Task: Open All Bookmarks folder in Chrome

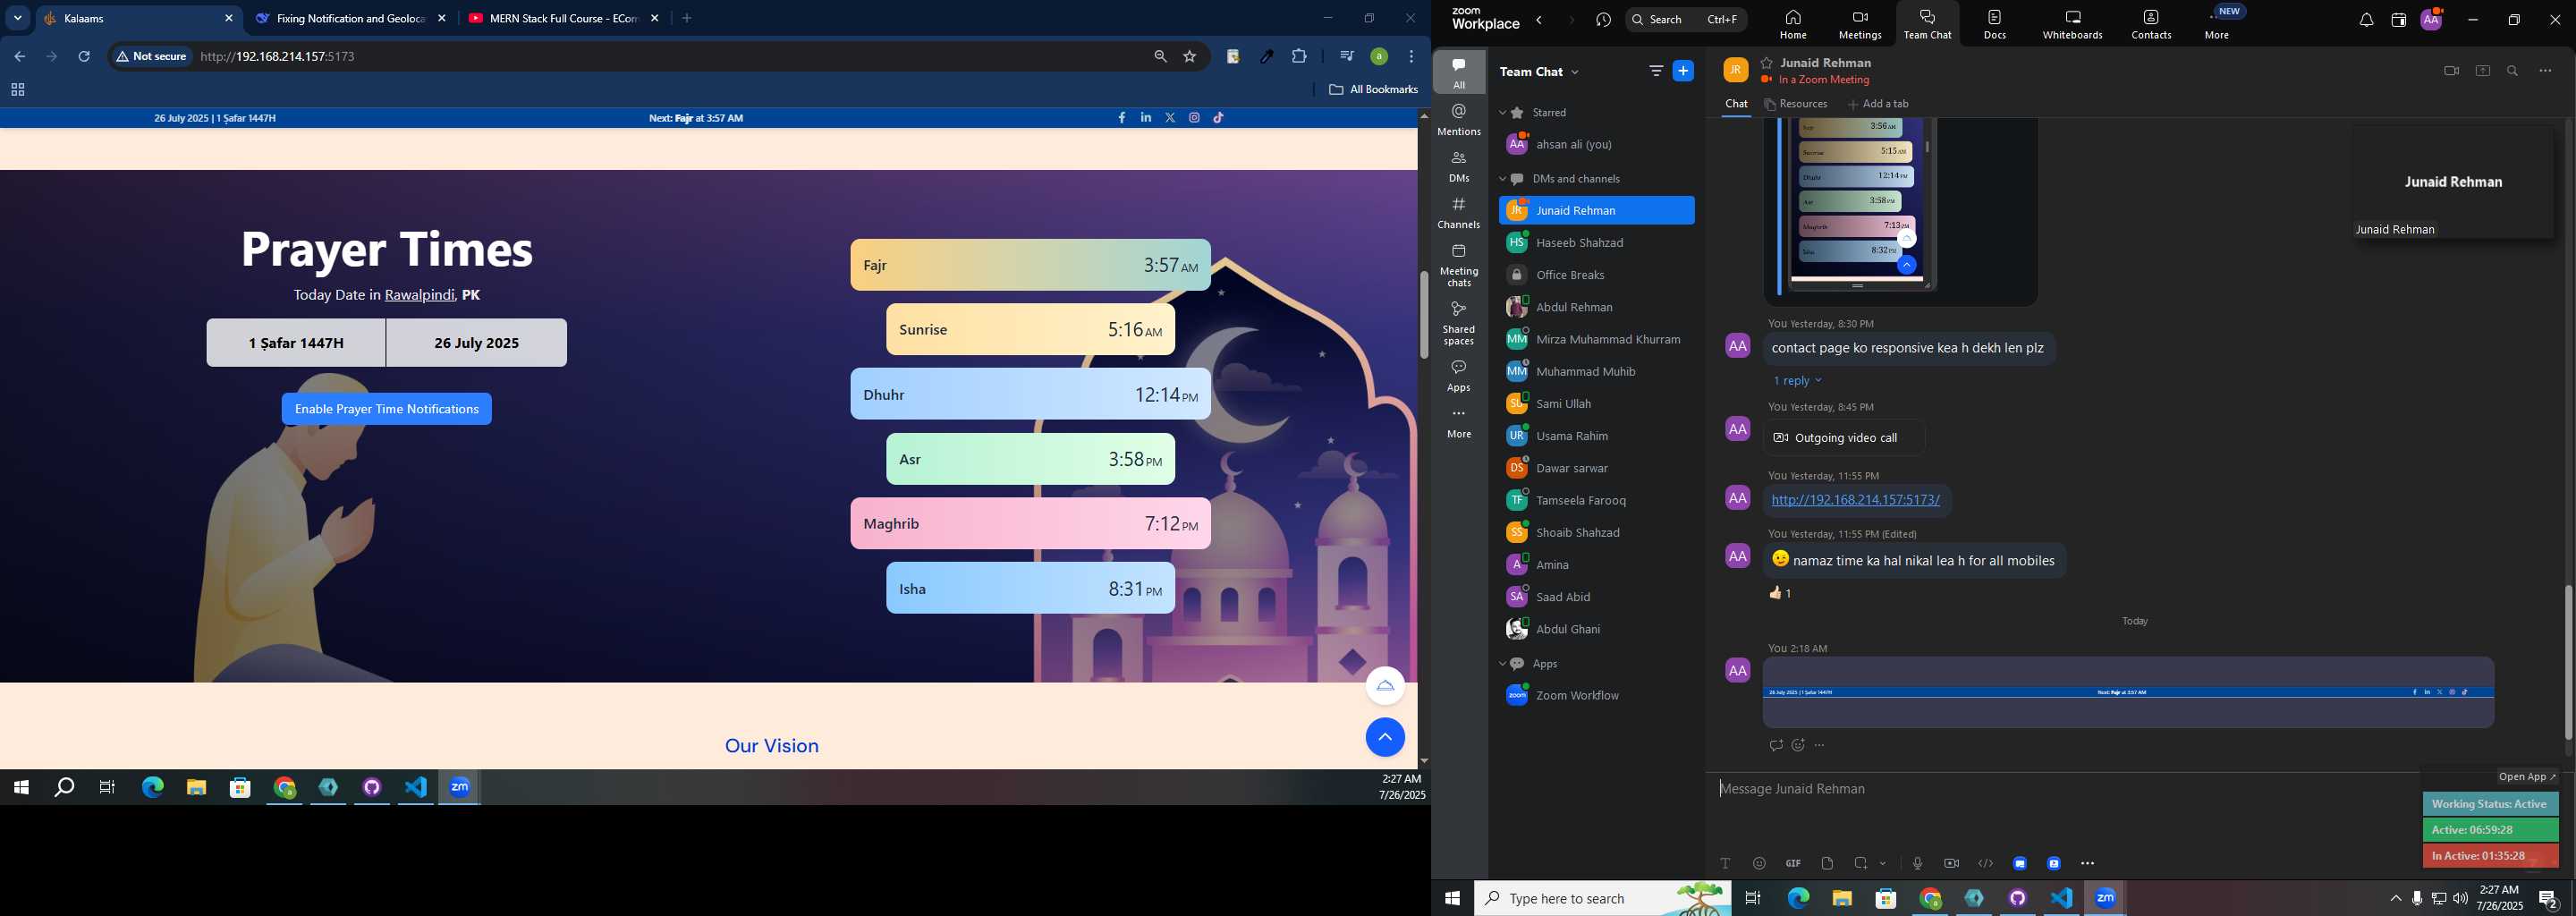Action: coord(1373,90)
